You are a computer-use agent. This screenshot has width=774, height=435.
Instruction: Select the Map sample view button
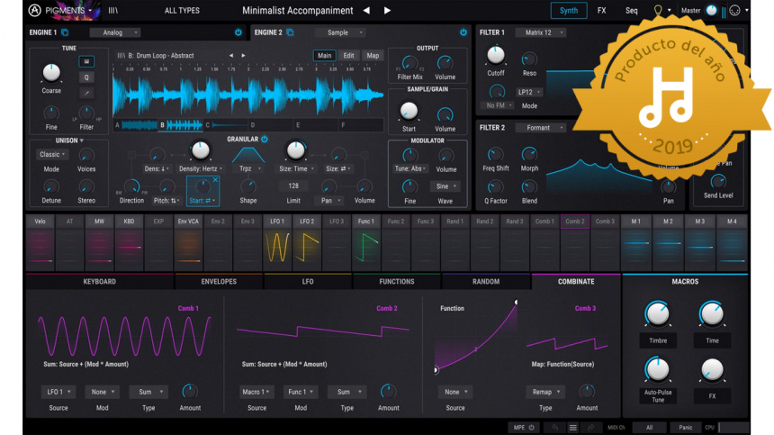[x=373, y=55]
